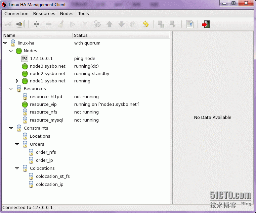
Task: Collapse the Colocations tree branch
Action: [x=17, y=168]
